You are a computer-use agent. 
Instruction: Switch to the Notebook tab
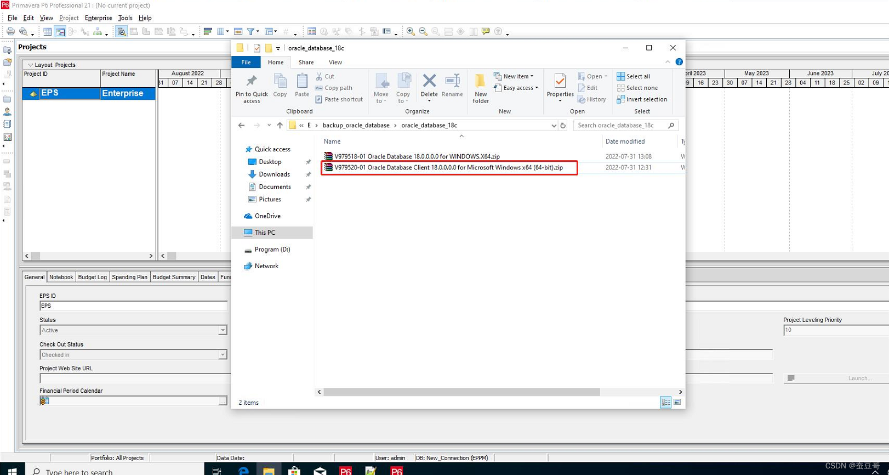click(x=61, y=277)
